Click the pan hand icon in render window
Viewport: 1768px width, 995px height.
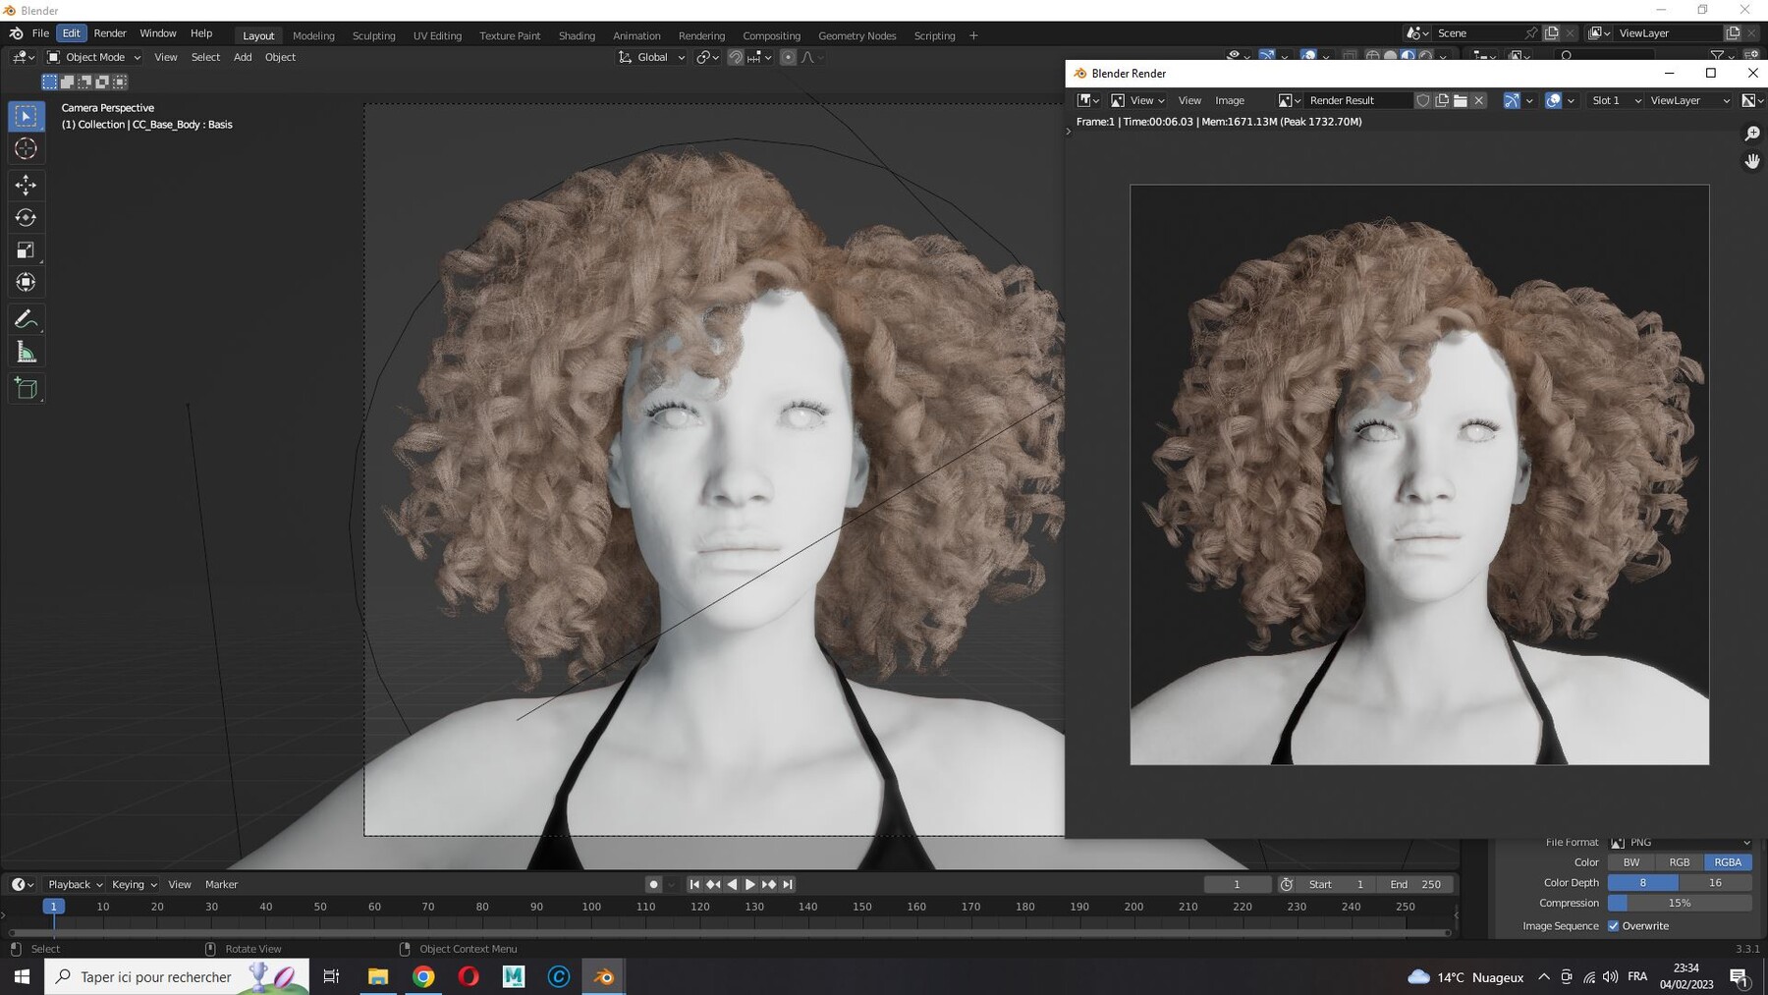pyautogui.click(x=1751, y=160)
